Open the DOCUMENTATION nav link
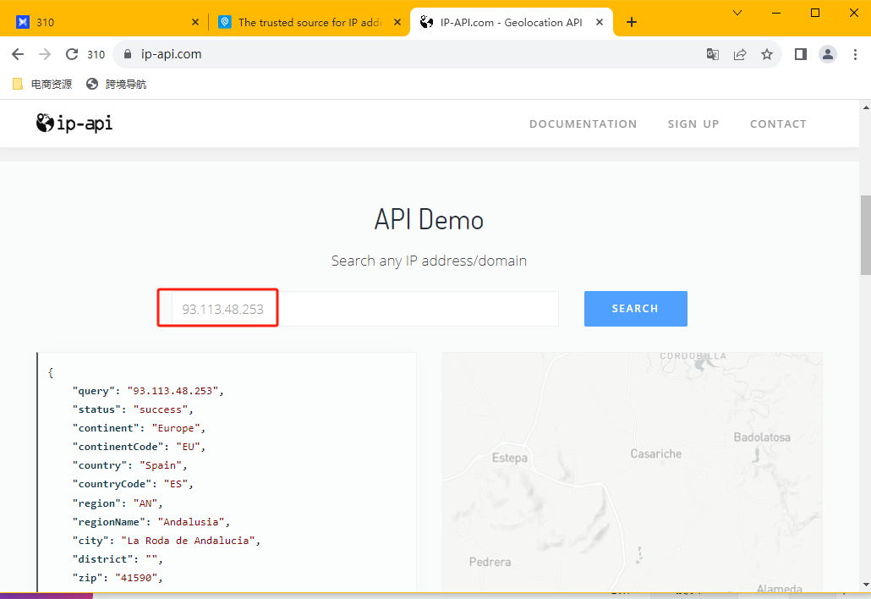This screenshot has width=871, height=599. point(583,124)
